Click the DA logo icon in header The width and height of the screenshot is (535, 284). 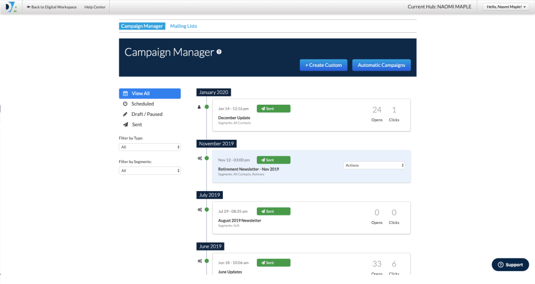tap(11, 7)
